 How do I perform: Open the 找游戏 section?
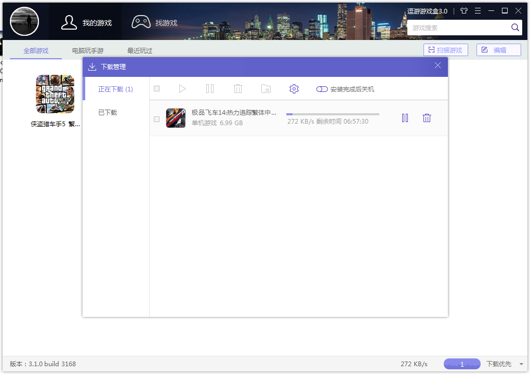coord(154,23)
